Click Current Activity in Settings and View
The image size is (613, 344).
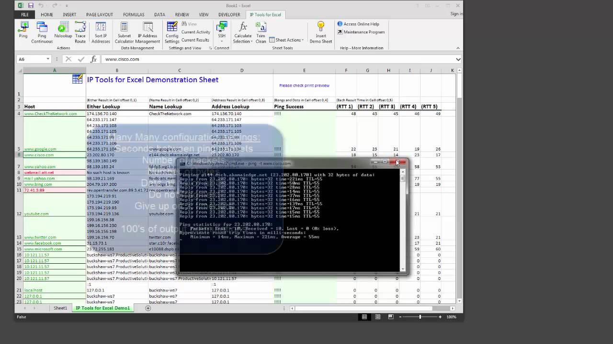pos(195,32)
